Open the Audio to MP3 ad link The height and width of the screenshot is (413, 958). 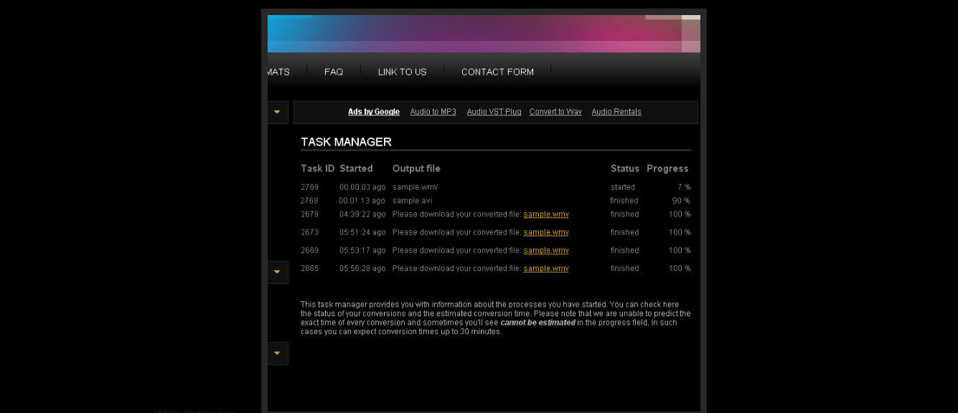point(433,112)
